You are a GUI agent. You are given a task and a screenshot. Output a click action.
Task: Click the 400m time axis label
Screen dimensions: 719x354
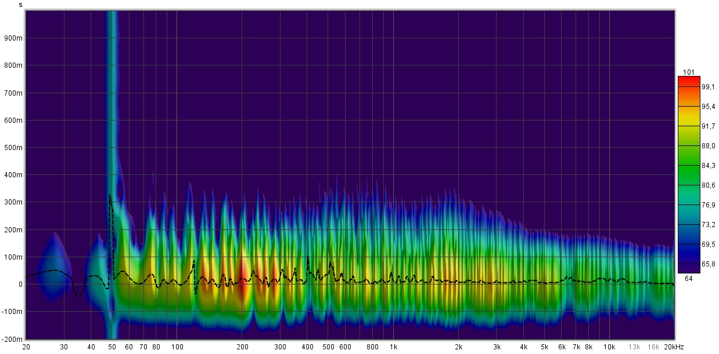coord(14,175)
